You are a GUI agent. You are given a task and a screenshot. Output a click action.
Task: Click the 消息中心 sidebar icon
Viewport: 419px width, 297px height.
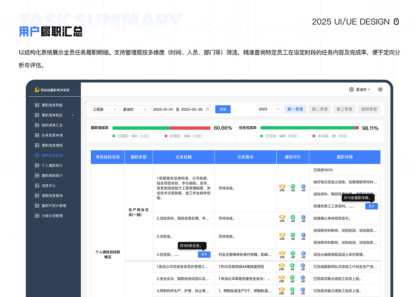coord(37,186)
